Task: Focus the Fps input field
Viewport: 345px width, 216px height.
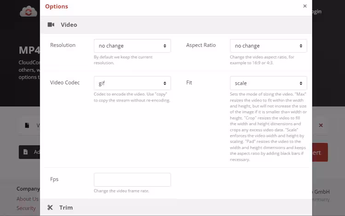Action: (132, 180)
